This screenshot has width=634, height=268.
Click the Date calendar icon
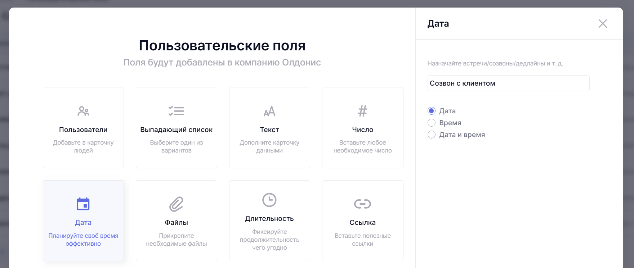(83, 204)
